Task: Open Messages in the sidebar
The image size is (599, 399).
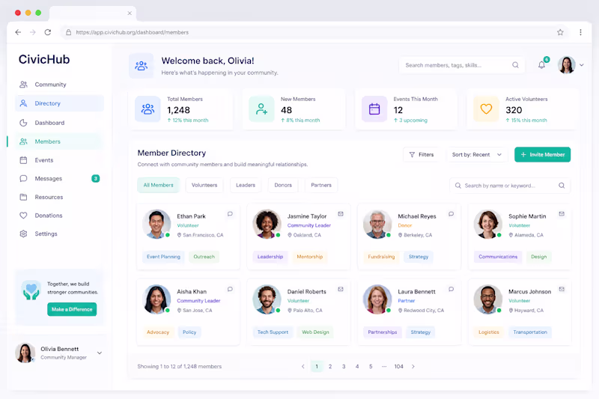Action: [x=59, y=178]
